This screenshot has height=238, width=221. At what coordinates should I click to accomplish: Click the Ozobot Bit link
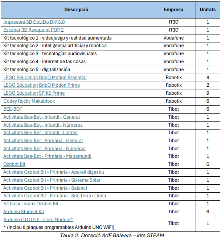pyautogui.click(x=14, y=164)
